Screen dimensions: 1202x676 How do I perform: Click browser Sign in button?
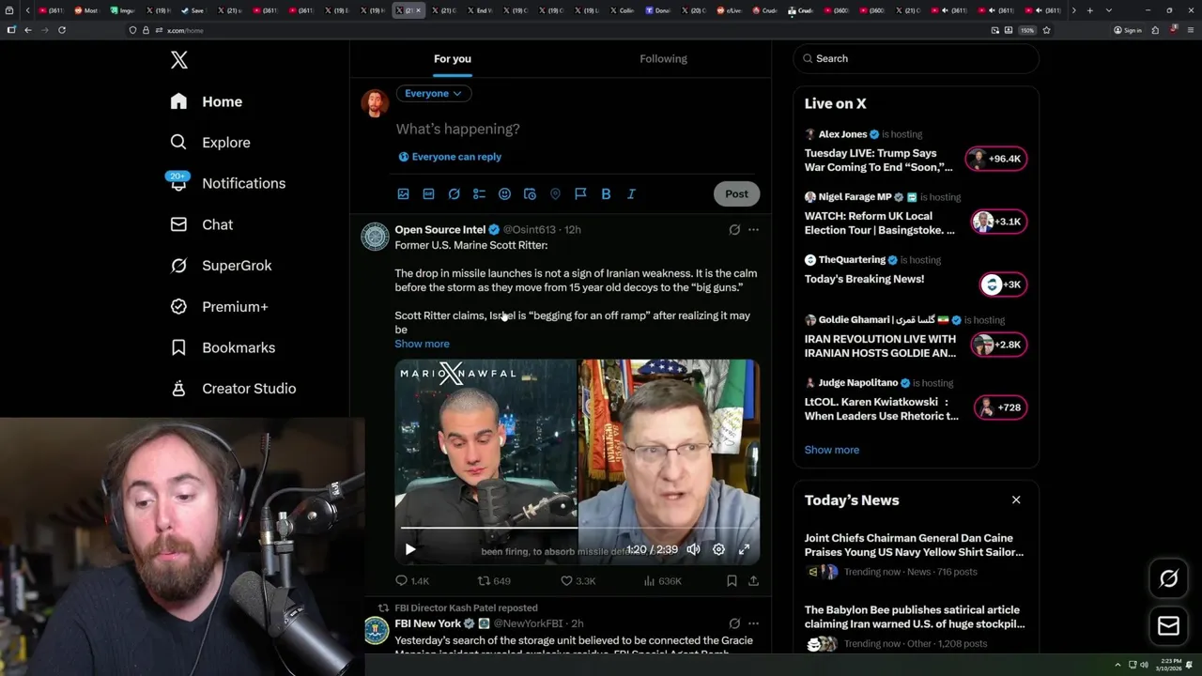click(x=1128, y=30)
